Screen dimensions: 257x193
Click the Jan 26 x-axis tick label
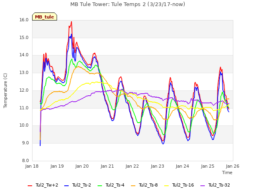pyautogui.click(x=233, y=166)
